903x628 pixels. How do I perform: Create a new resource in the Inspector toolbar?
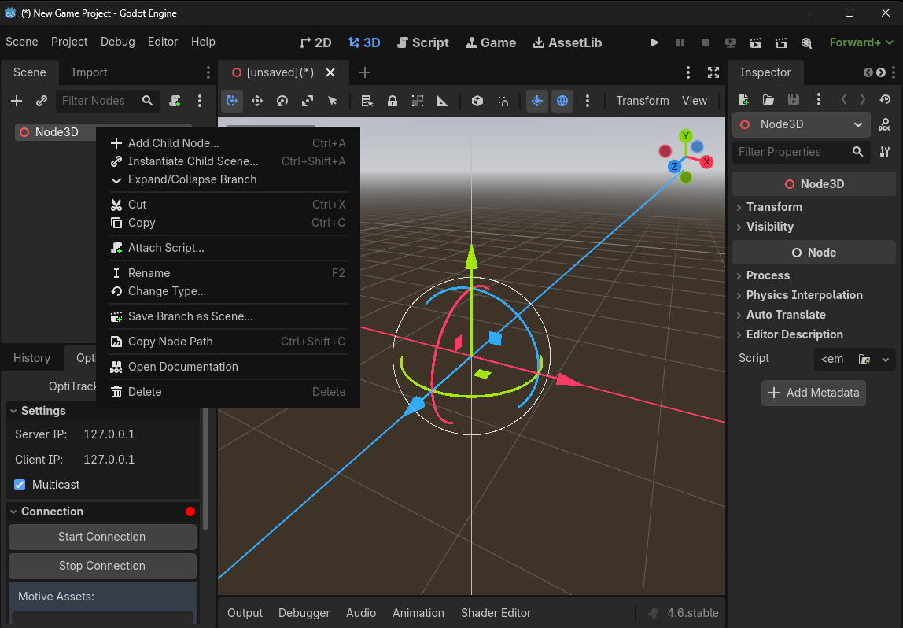[743, 99]
